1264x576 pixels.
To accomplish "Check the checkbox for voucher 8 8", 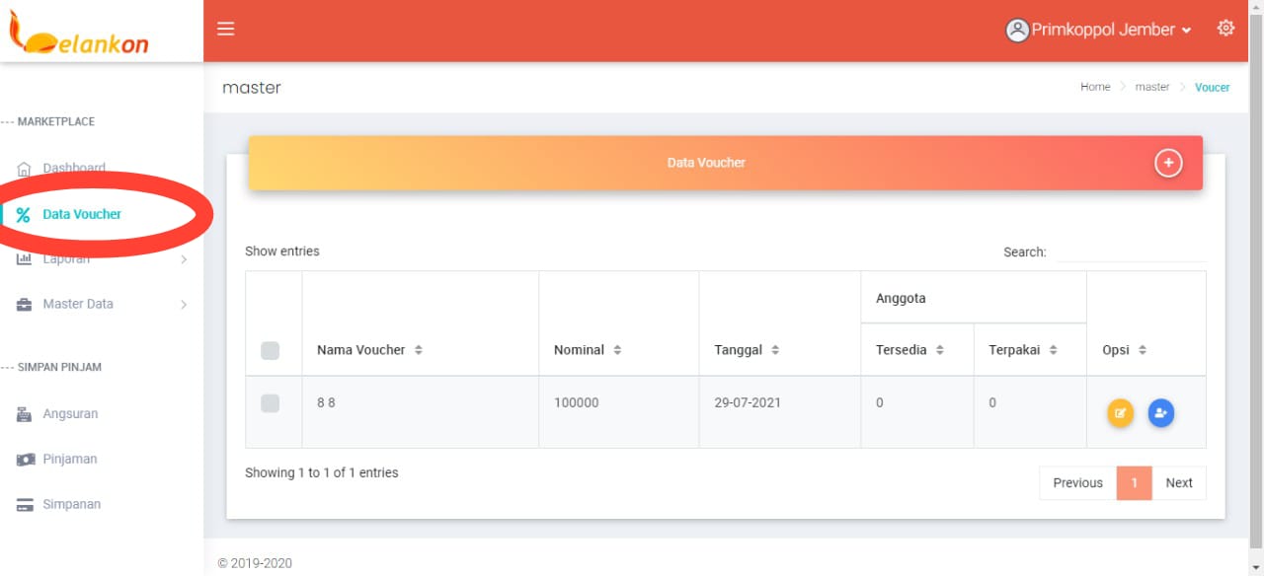I will tap(270, 402).
